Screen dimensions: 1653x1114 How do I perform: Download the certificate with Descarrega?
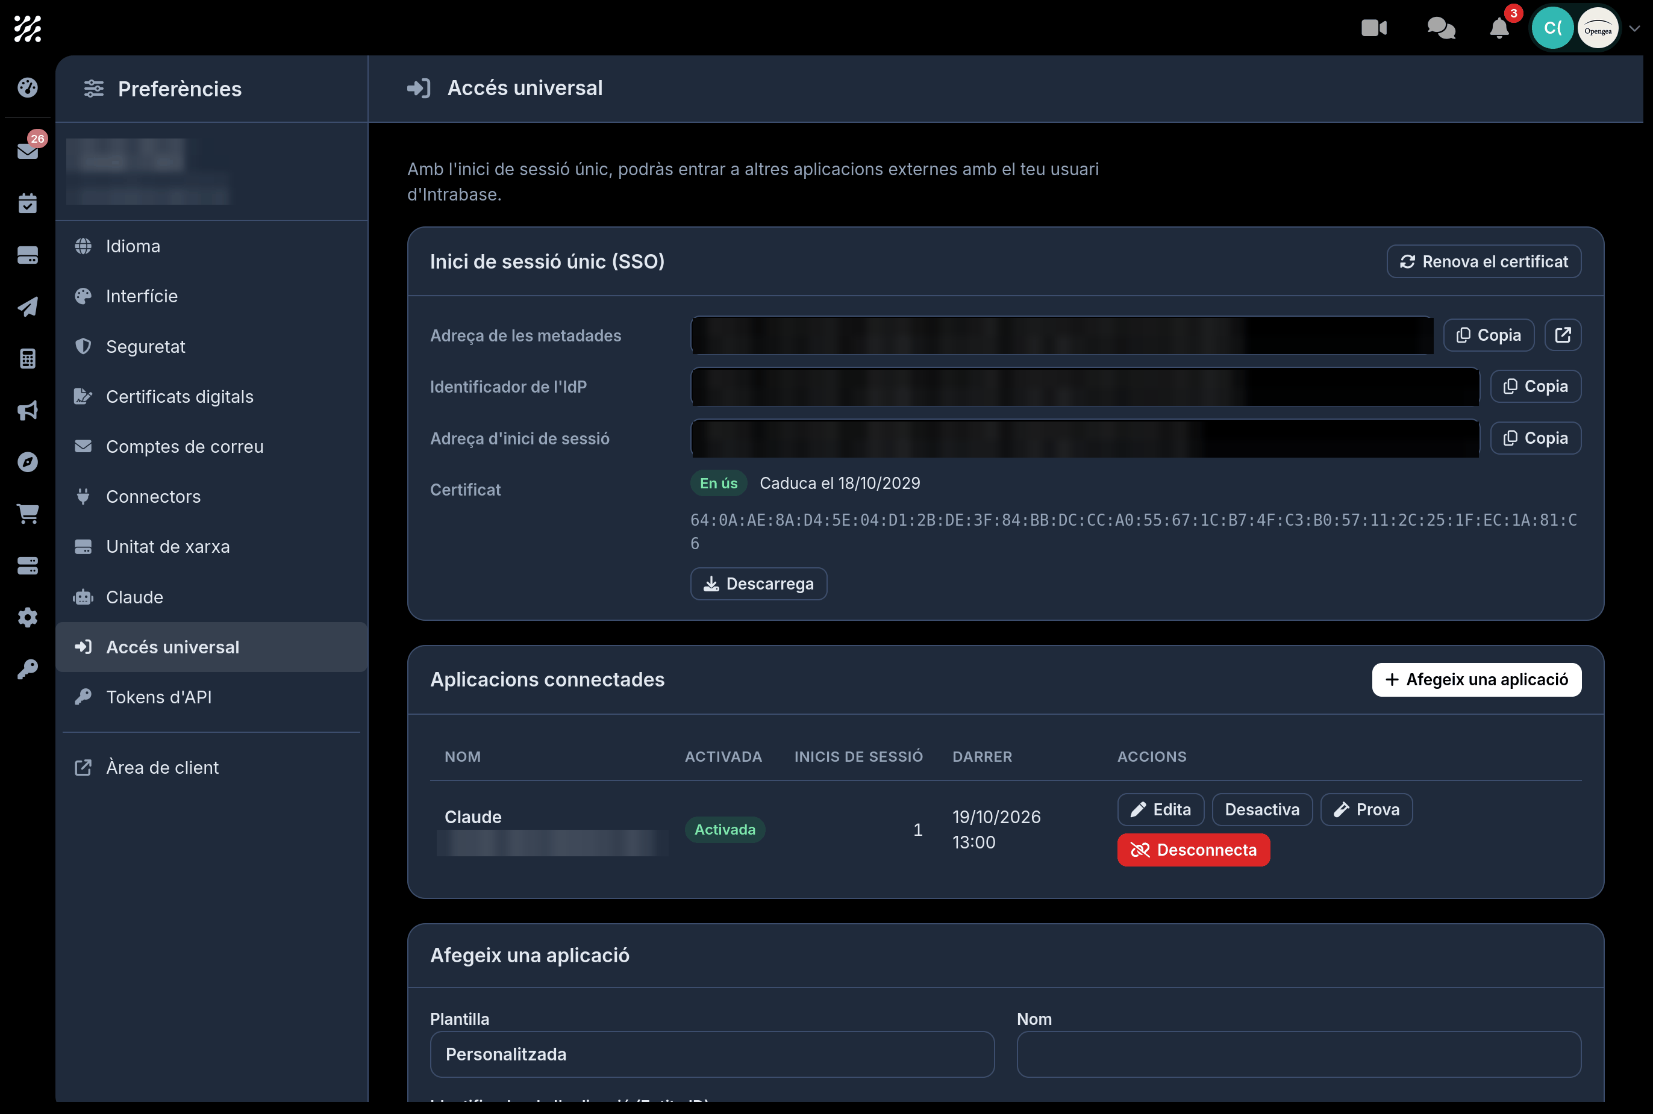click(x=758, y=583)
